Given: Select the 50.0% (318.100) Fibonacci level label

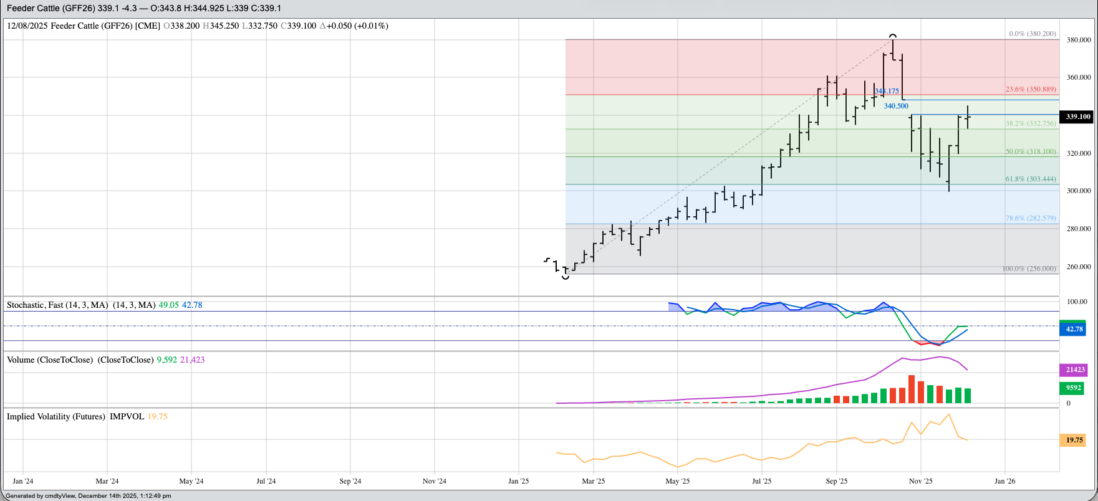Looking at the screenshot, I should (1031, 151).
